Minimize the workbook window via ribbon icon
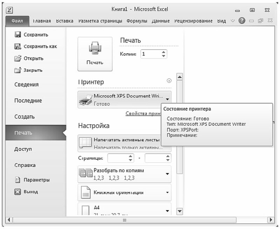The image size is (280, 229). [x=251, y=21]
